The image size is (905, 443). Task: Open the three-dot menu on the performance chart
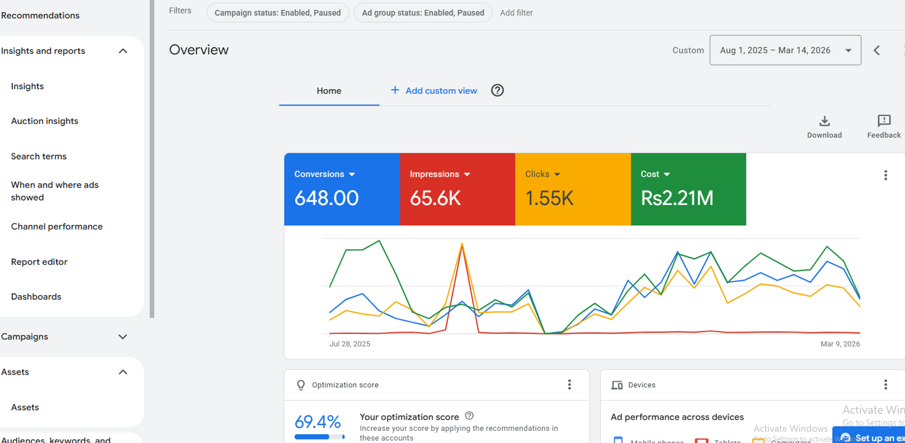tap(885, 175)
